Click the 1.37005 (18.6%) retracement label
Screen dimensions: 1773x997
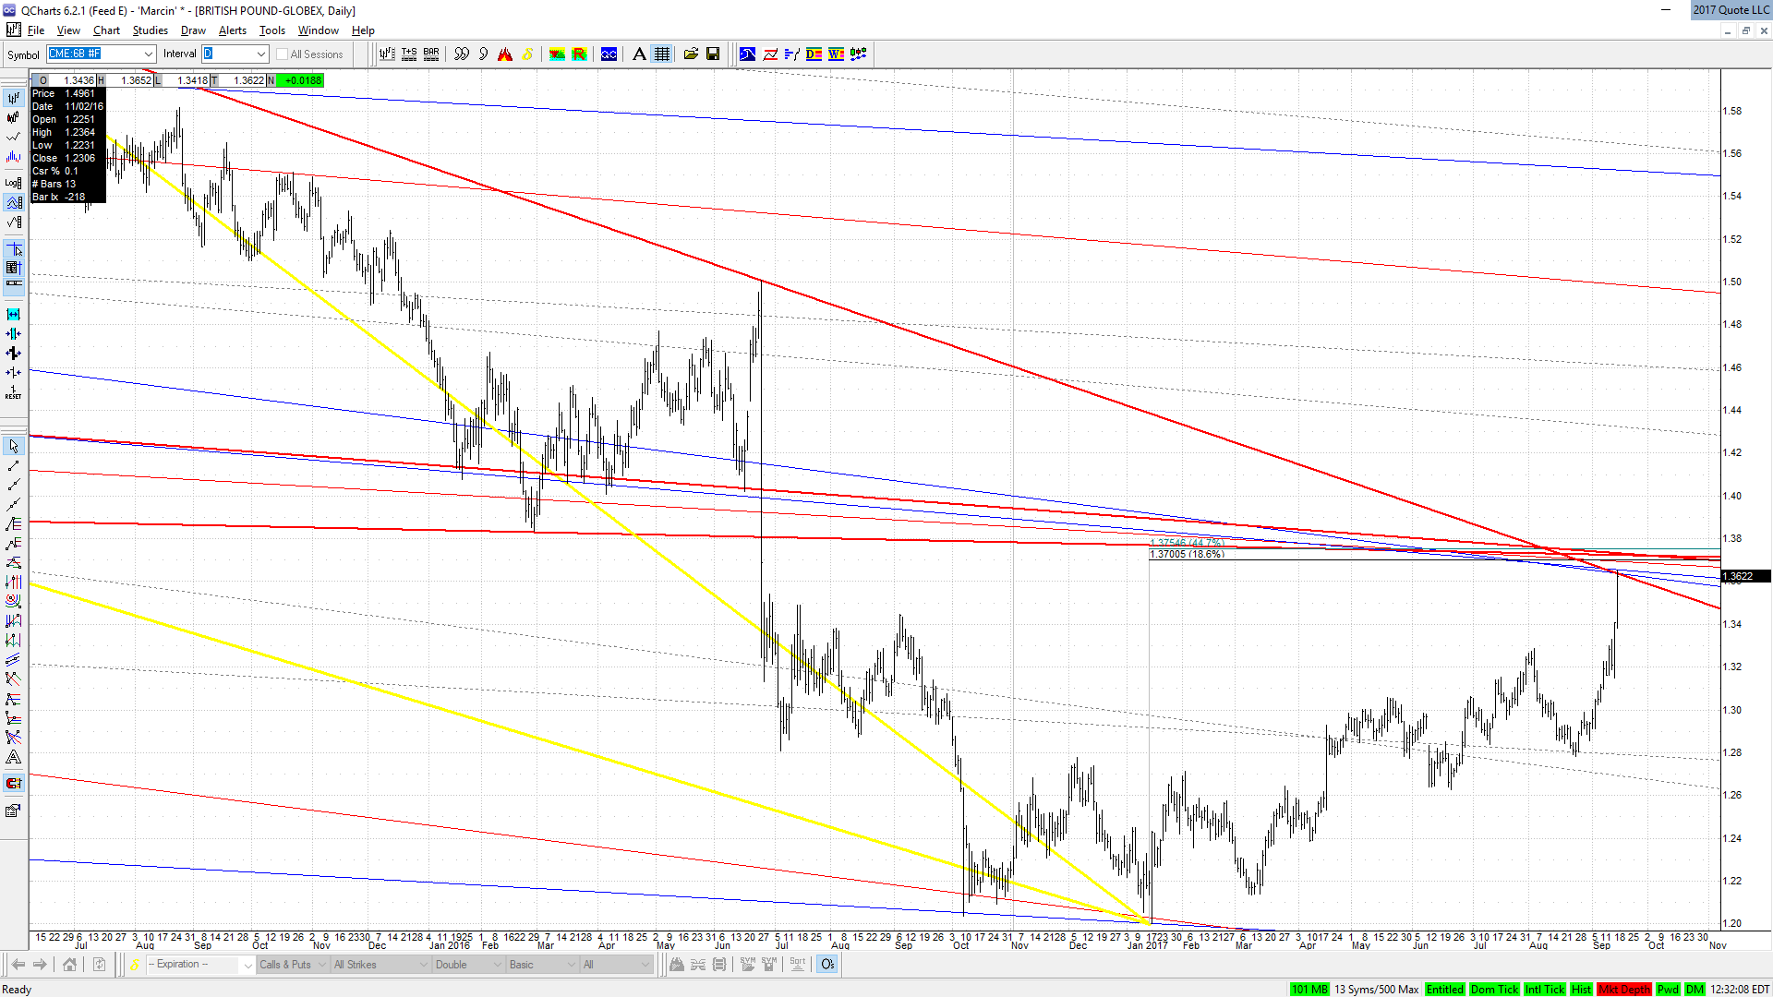pyautogui.click(x=1188, y=555)
